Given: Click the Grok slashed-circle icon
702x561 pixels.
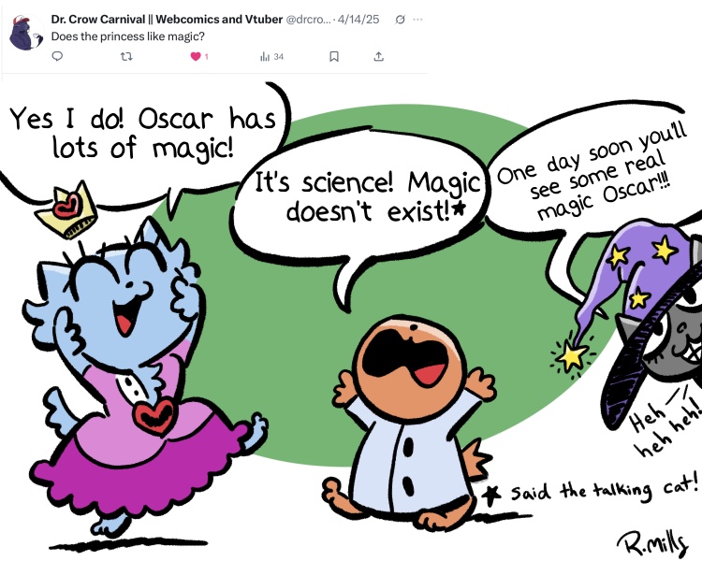Looking at the screenshot, I should tap(401, 20).
